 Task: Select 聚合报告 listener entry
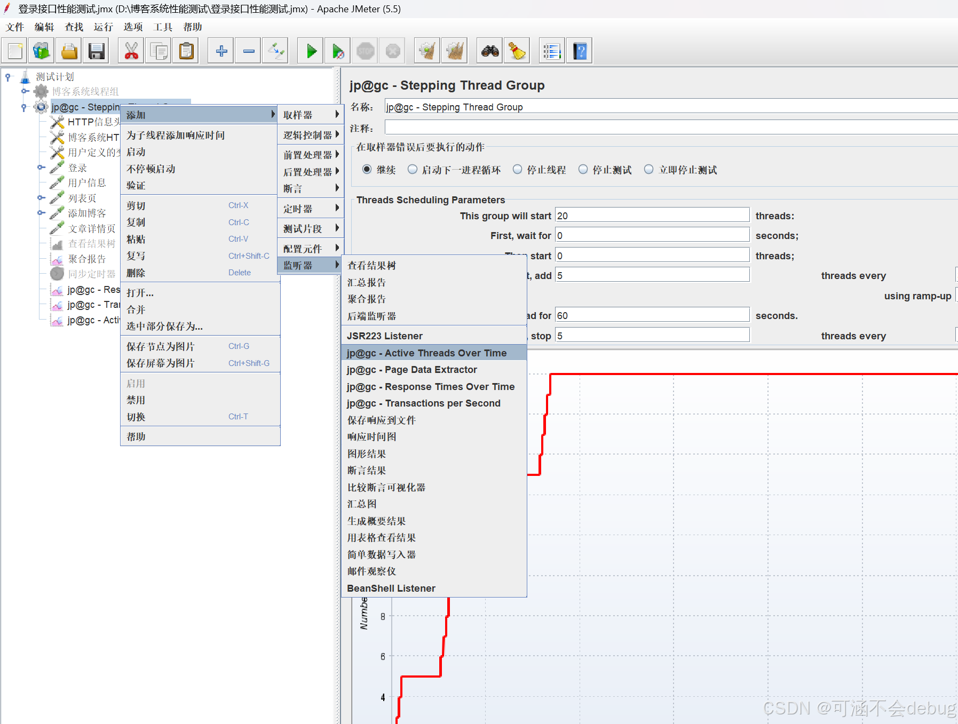[434, 299]
